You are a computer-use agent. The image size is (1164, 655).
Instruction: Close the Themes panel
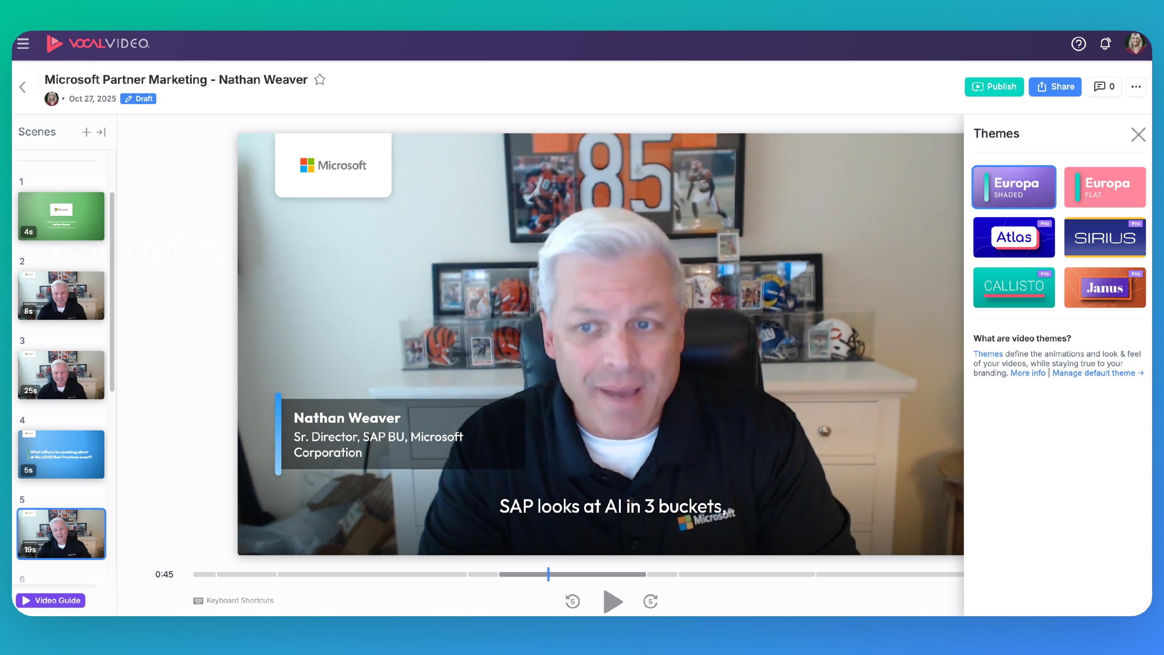(1138, 134)
